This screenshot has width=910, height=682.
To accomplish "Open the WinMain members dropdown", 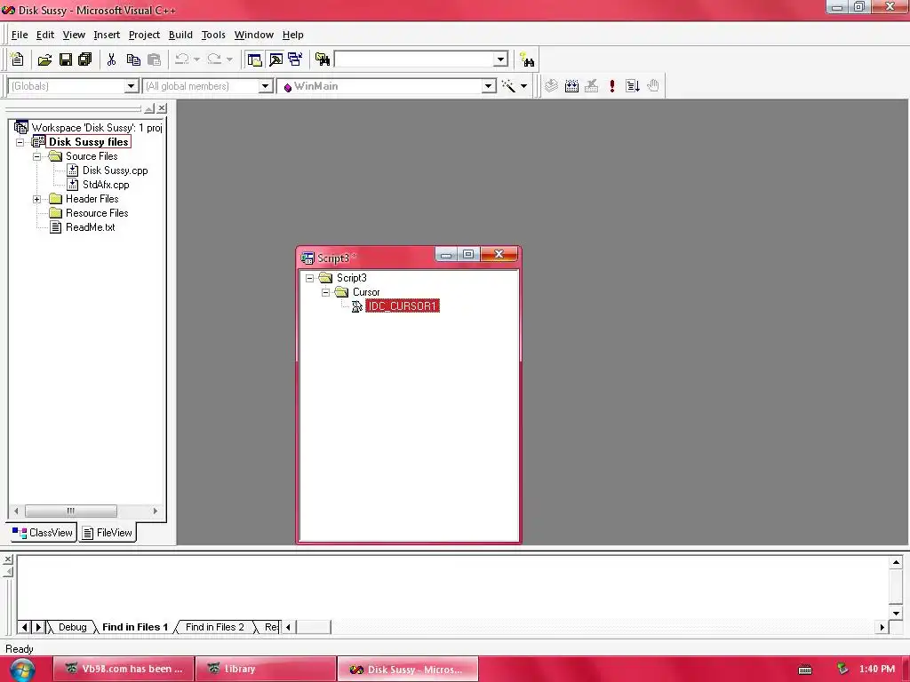I will tap(489, 86).
